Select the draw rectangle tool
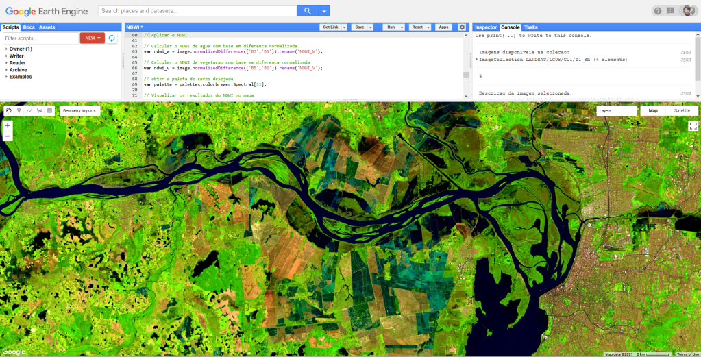The height and width of the screenshot is (357, 701). [x=49, y=110]
